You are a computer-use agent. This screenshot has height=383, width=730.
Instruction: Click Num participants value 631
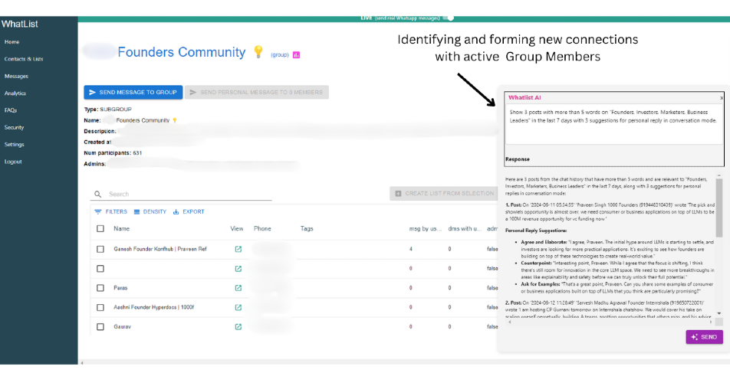[137, 153]
